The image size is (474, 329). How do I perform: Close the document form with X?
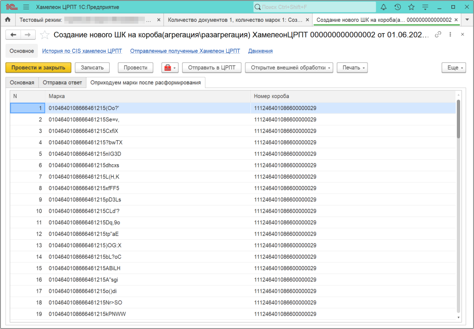(462, 34)
